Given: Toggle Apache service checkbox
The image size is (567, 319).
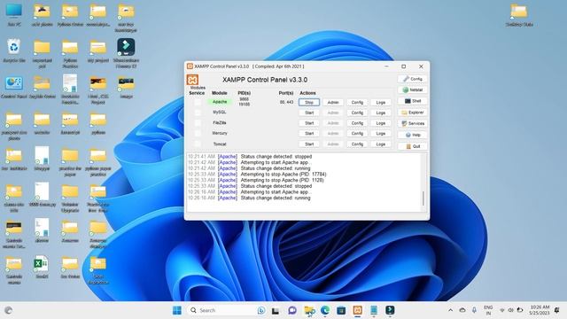Looking at the screenshot, I should [x=198, y=103].
